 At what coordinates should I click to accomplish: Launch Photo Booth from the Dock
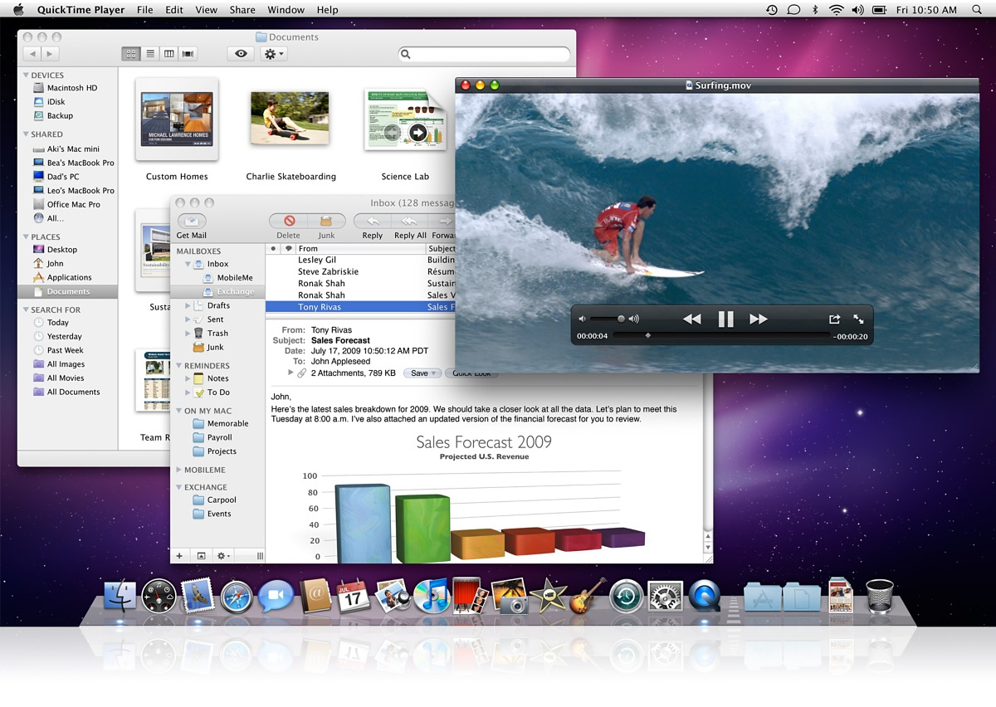[470, 596]
